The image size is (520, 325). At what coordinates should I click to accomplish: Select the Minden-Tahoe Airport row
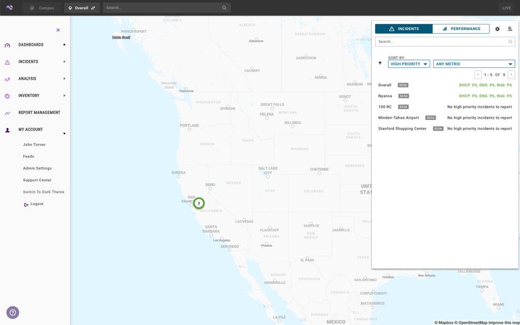click(x=445, y=118)
